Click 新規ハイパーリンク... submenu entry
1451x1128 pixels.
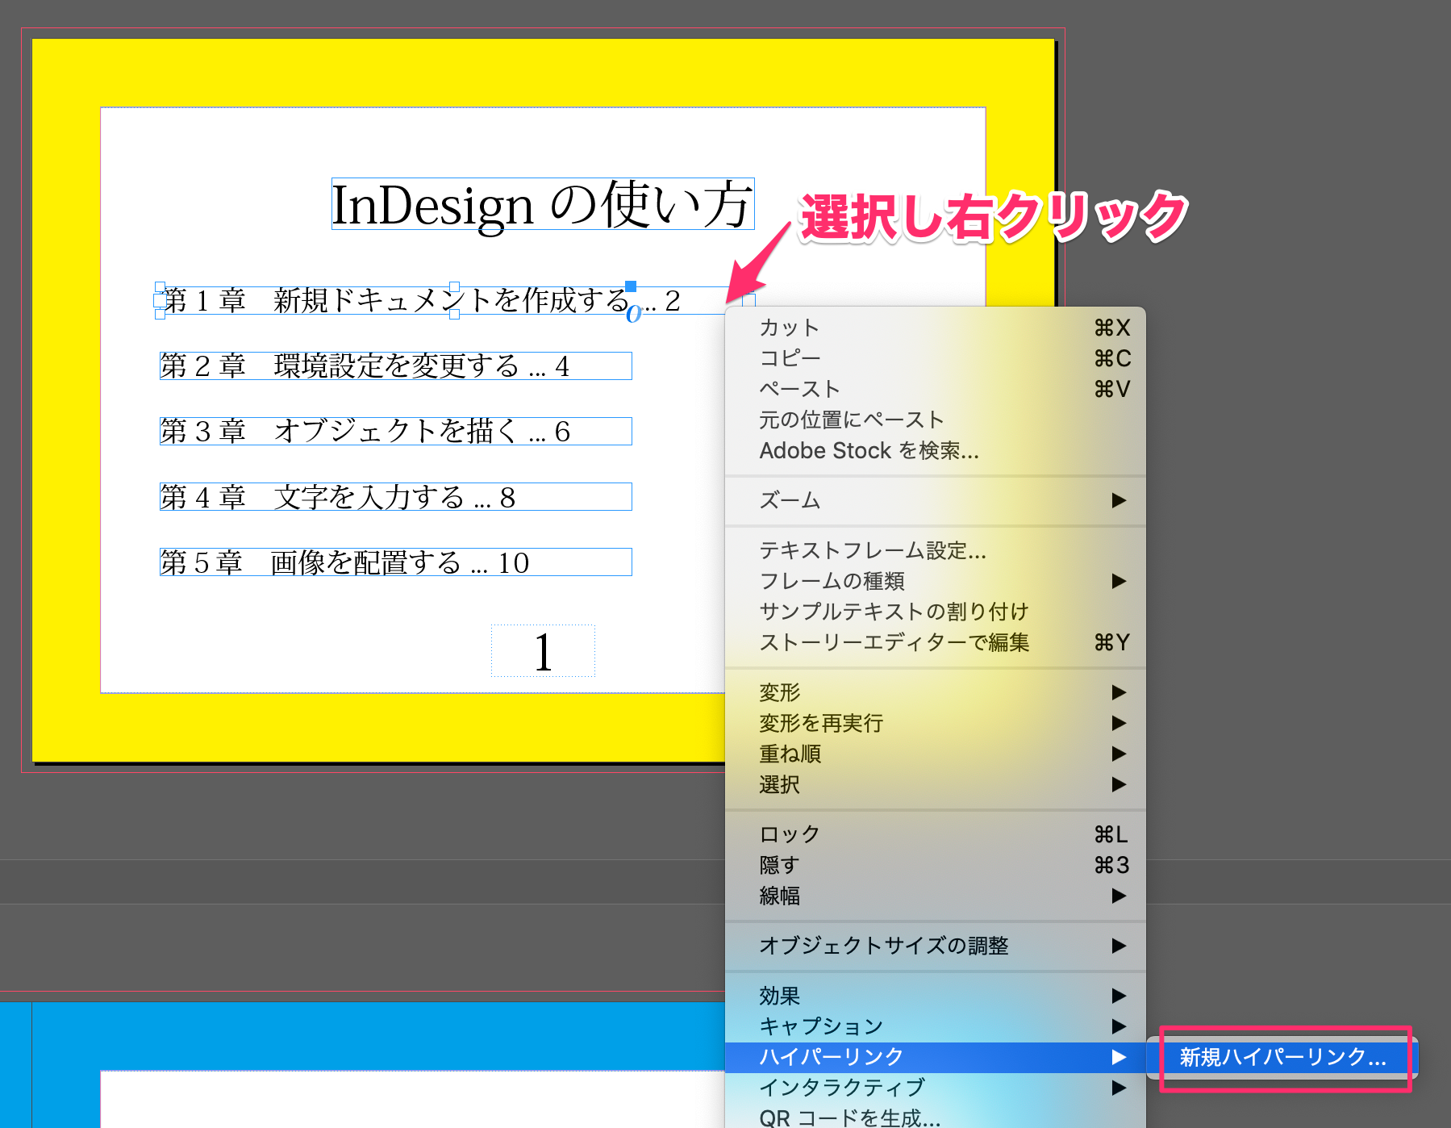pyautogui.click(x=1282, y=1057)
